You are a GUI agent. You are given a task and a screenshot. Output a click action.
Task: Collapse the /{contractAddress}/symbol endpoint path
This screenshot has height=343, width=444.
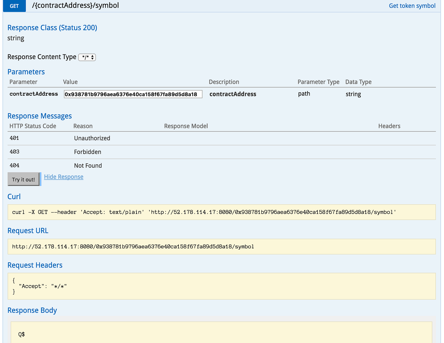[x=75, y=6]
